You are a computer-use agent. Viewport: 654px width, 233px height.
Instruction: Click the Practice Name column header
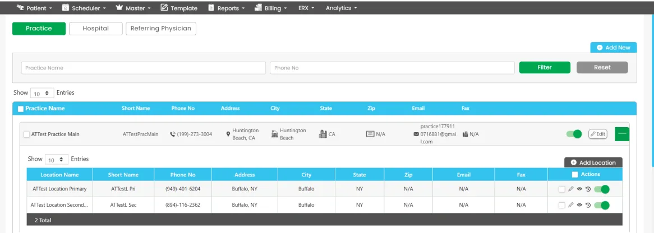coord(45,108)
